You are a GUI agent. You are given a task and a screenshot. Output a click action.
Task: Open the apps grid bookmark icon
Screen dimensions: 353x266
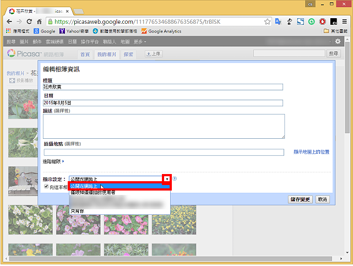click(x=8, y=31)
